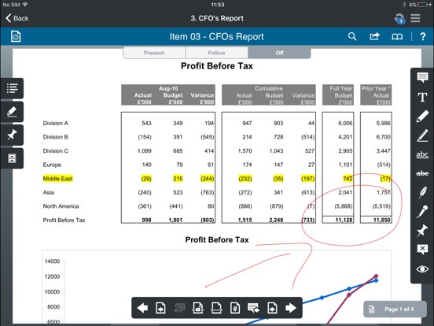434x326 pixels.
Task: Tap the 'Division C' row label
Action: pos(55,151)
